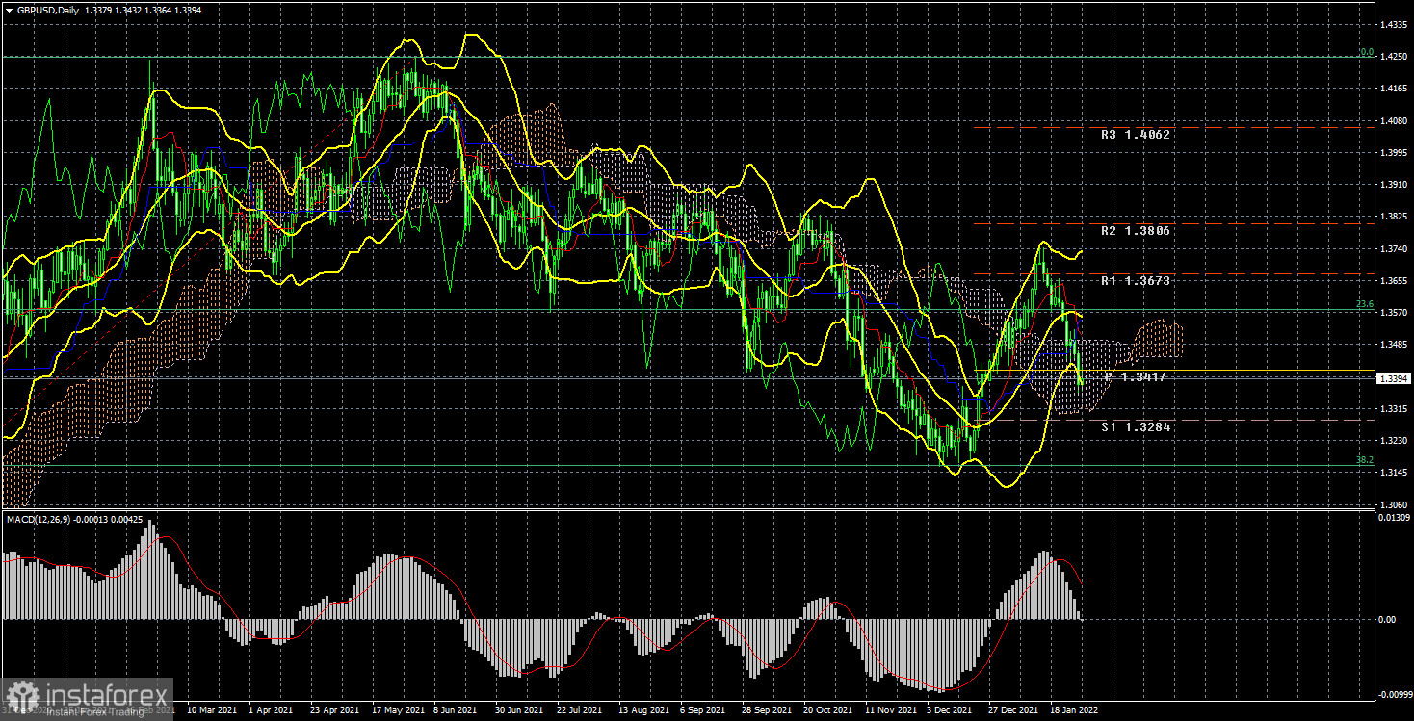Click the 0.01309 MACD scale value
The width and height of the screenshot is (1414, 721).
pos(1395,519)
